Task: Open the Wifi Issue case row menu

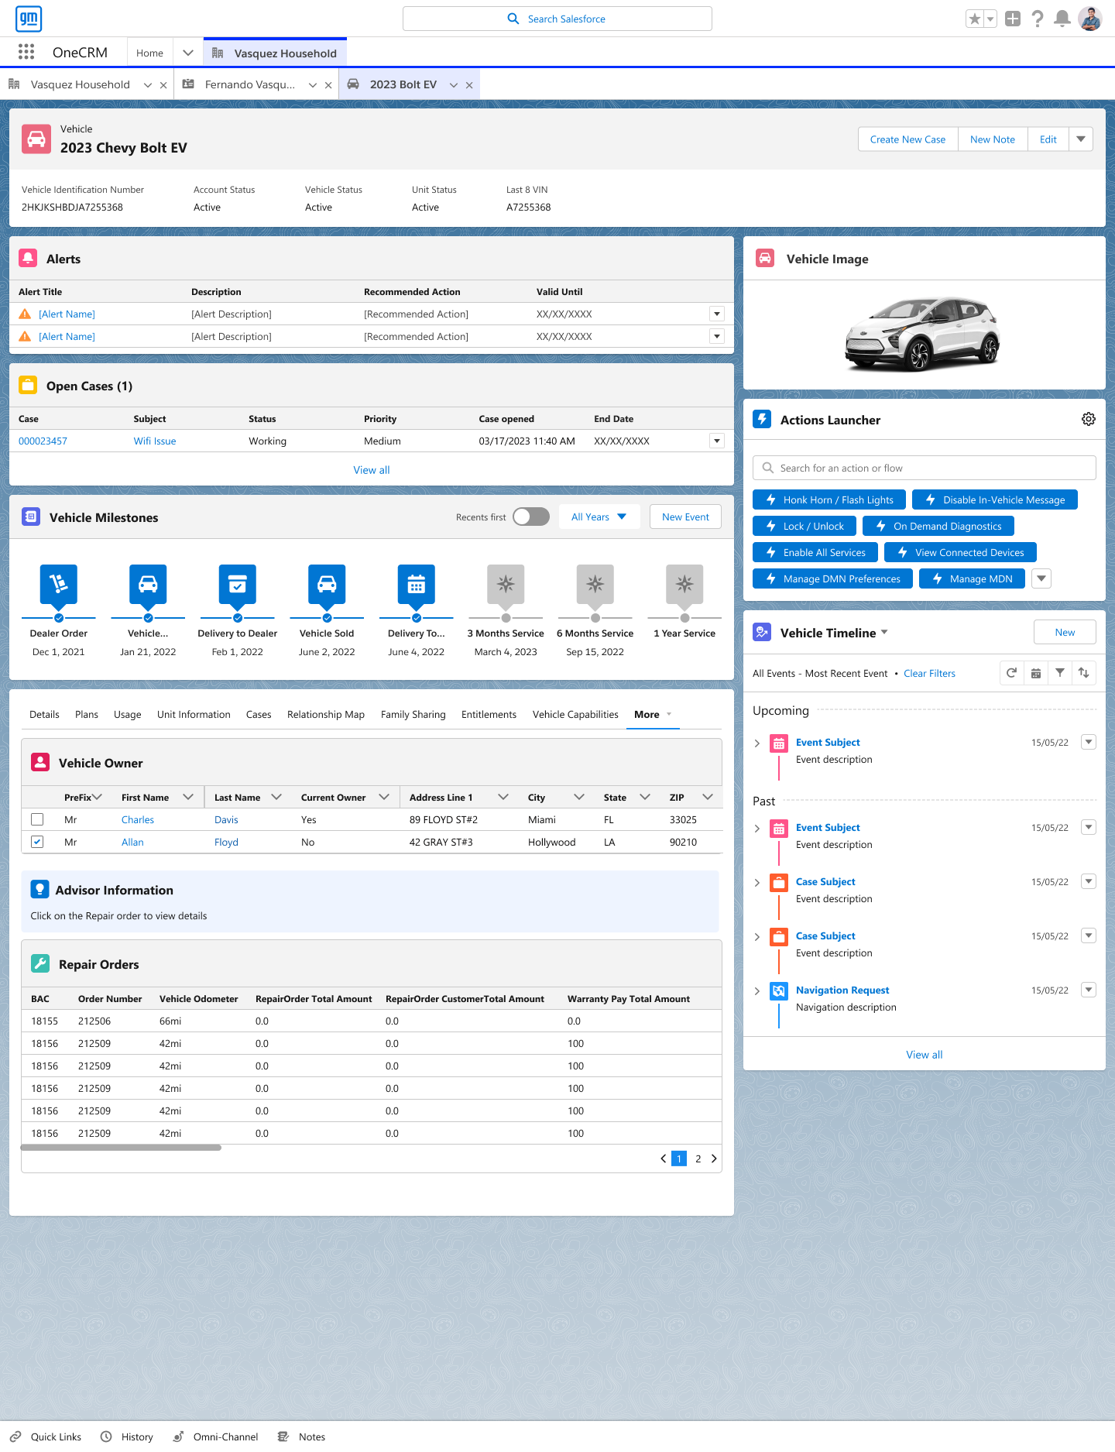Action: coord(717,441)
